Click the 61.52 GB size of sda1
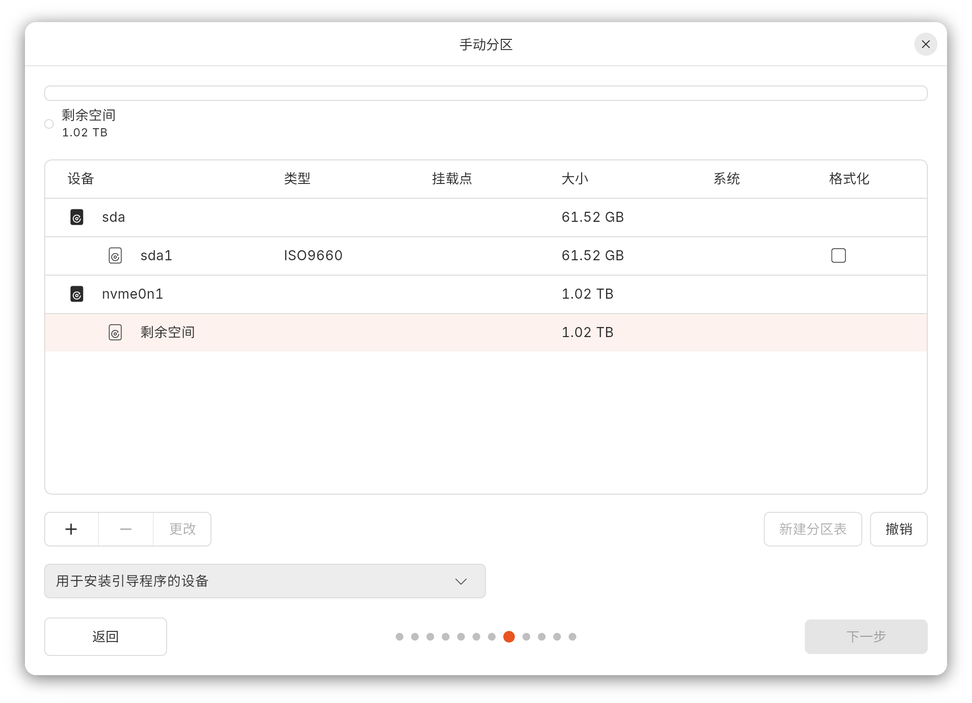 593,255
